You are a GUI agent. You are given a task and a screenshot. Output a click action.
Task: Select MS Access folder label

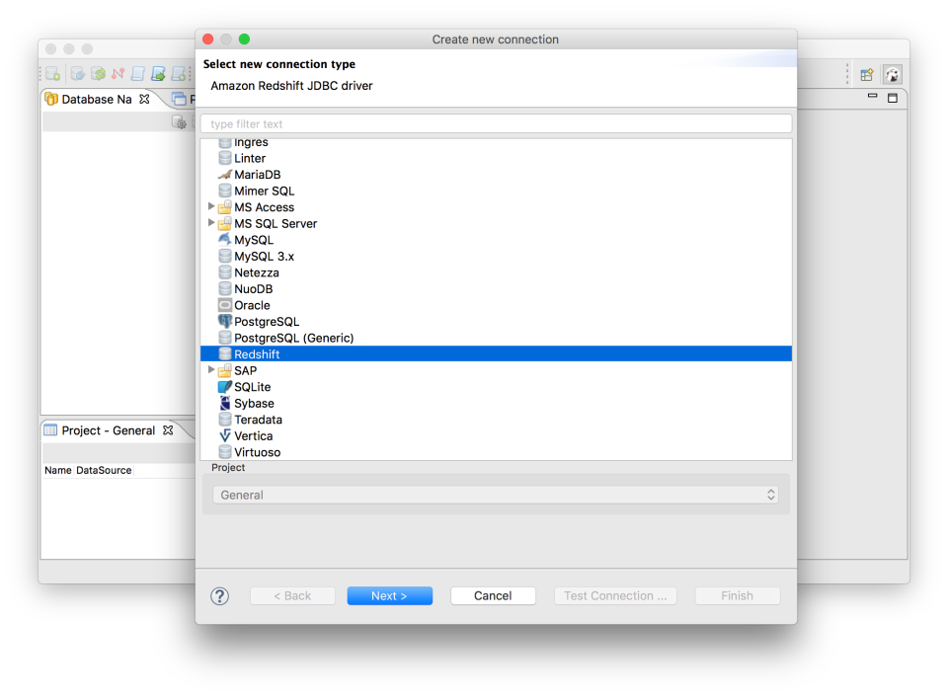click(x=265, y=206)
